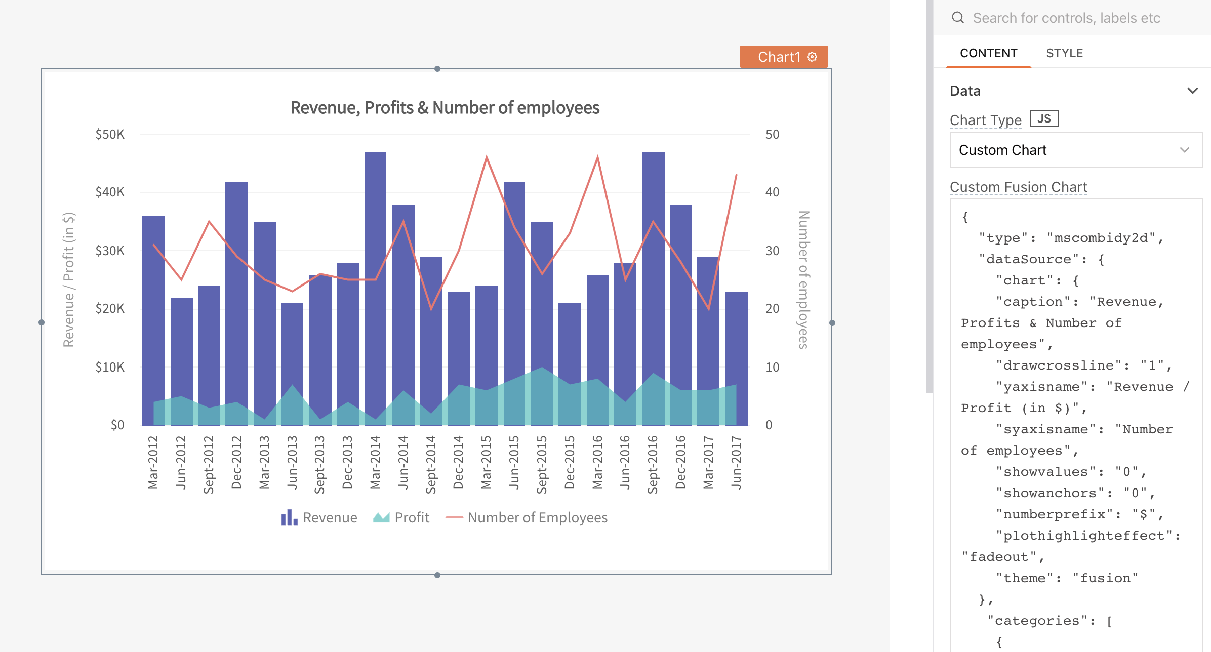Viewport: 1211px width, 652px height.
Task: Click the Jun-2017 x-axis label
Action: point(736,462)
